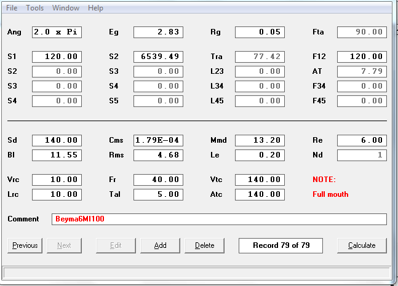Click the S3 field in the L23 row
The width and height of the screenshot is (398, 286).
click(158, 71)
